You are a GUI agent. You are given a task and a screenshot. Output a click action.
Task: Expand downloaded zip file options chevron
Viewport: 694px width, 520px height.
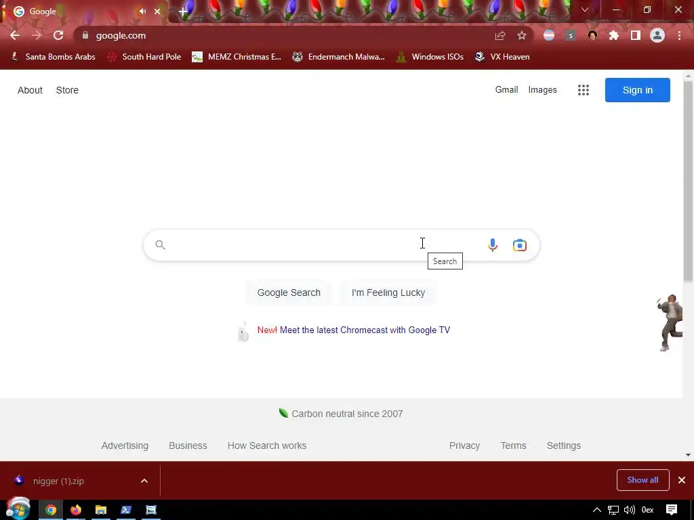coord(144,481)
